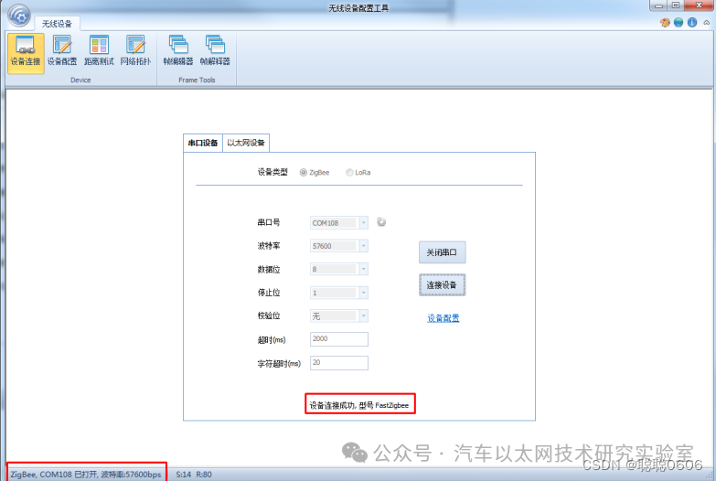The image size is (716, 481).
Task: Click the 关闭串口 button
Action: point(442,252)
